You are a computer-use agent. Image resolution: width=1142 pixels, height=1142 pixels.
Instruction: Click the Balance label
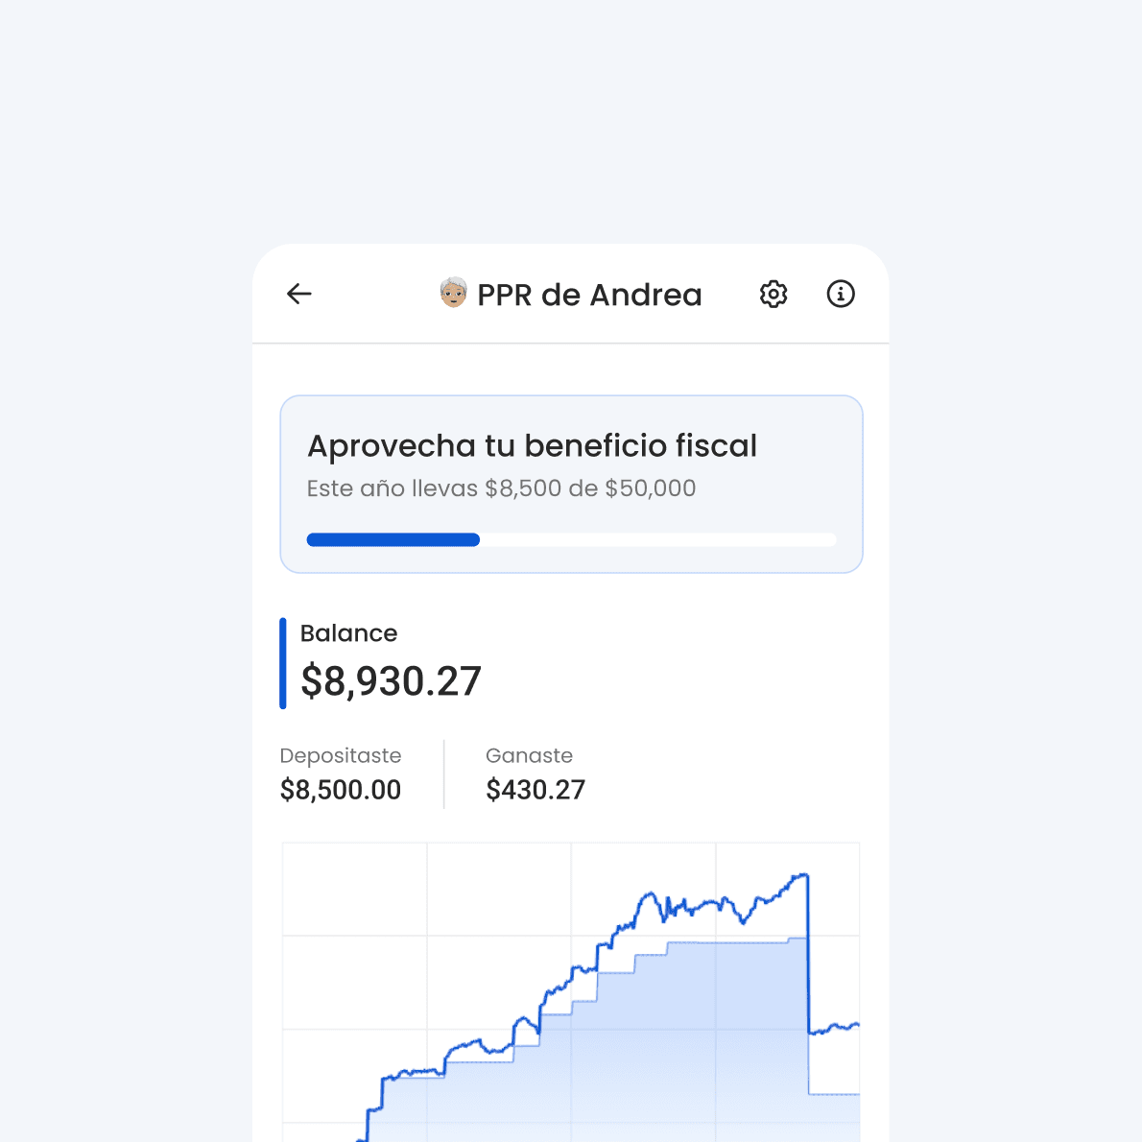tap(349, 633)
